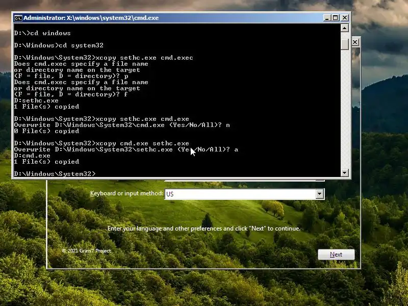Viewport: 408px width, 306px height.
Task: Maximize the cmd.exe window
Action: pyautogui.click(x=336, y=18)
